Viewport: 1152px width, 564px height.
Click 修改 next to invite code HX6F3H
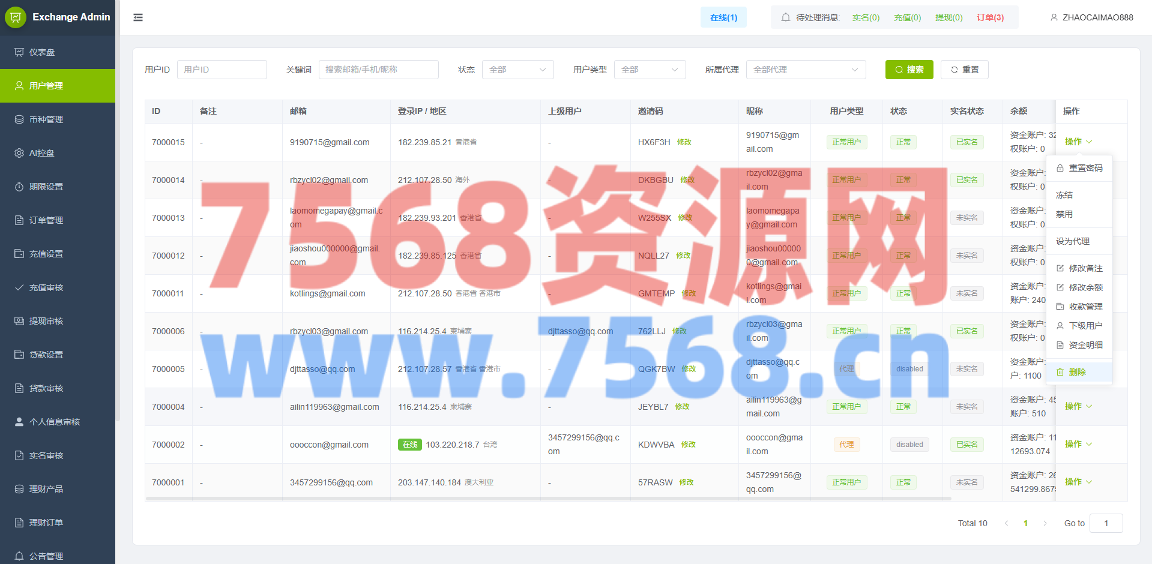684,142
